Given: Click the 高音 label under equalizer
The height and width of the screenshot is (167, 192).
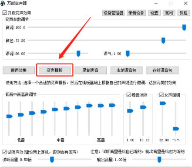Looking at the screenshot, I should (101, 140).
